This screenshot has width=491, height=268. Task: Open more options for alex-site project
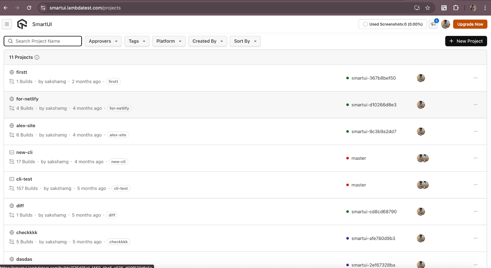(x=475, y=131)
